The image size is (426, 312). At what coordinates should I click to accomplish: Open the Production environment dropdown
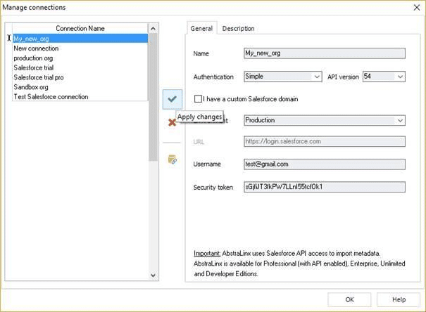[x=324, y=120]
